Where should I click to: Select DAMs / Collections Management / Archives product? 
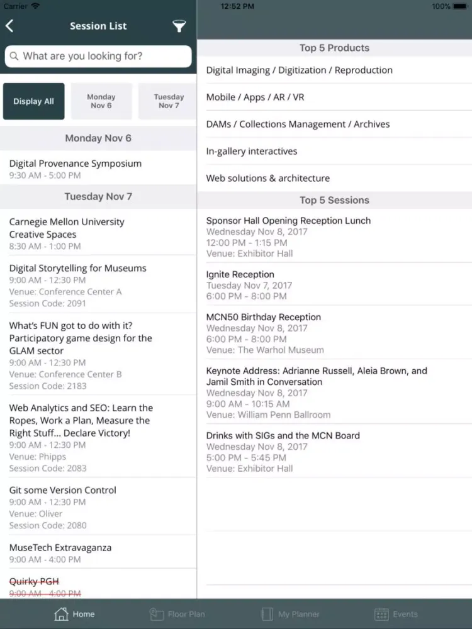pyautogui.click(x=335, y=124)
